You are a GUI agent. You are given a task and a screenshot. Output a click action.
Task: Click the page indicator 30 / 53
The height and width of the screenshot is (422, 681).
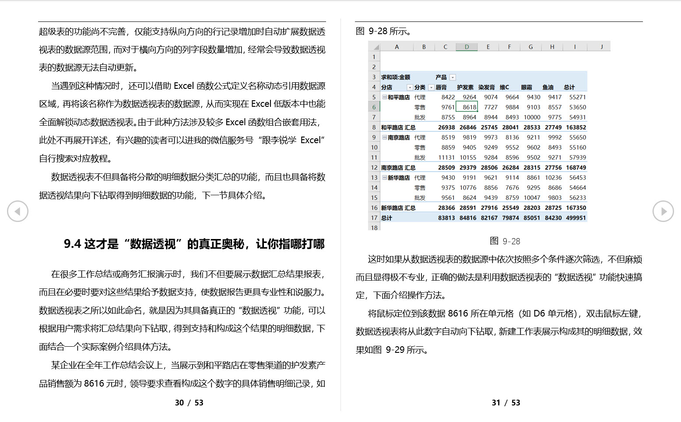pyautogui.click(x=189, y=403)
